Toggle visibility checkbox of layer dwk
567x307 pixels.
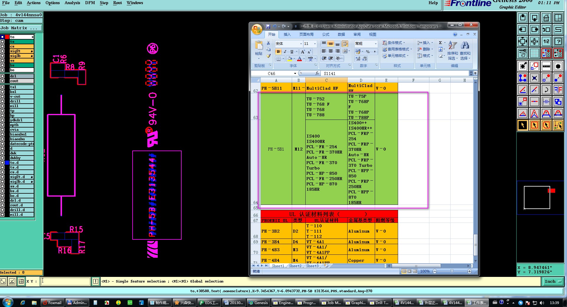click(x=2, y=153)
